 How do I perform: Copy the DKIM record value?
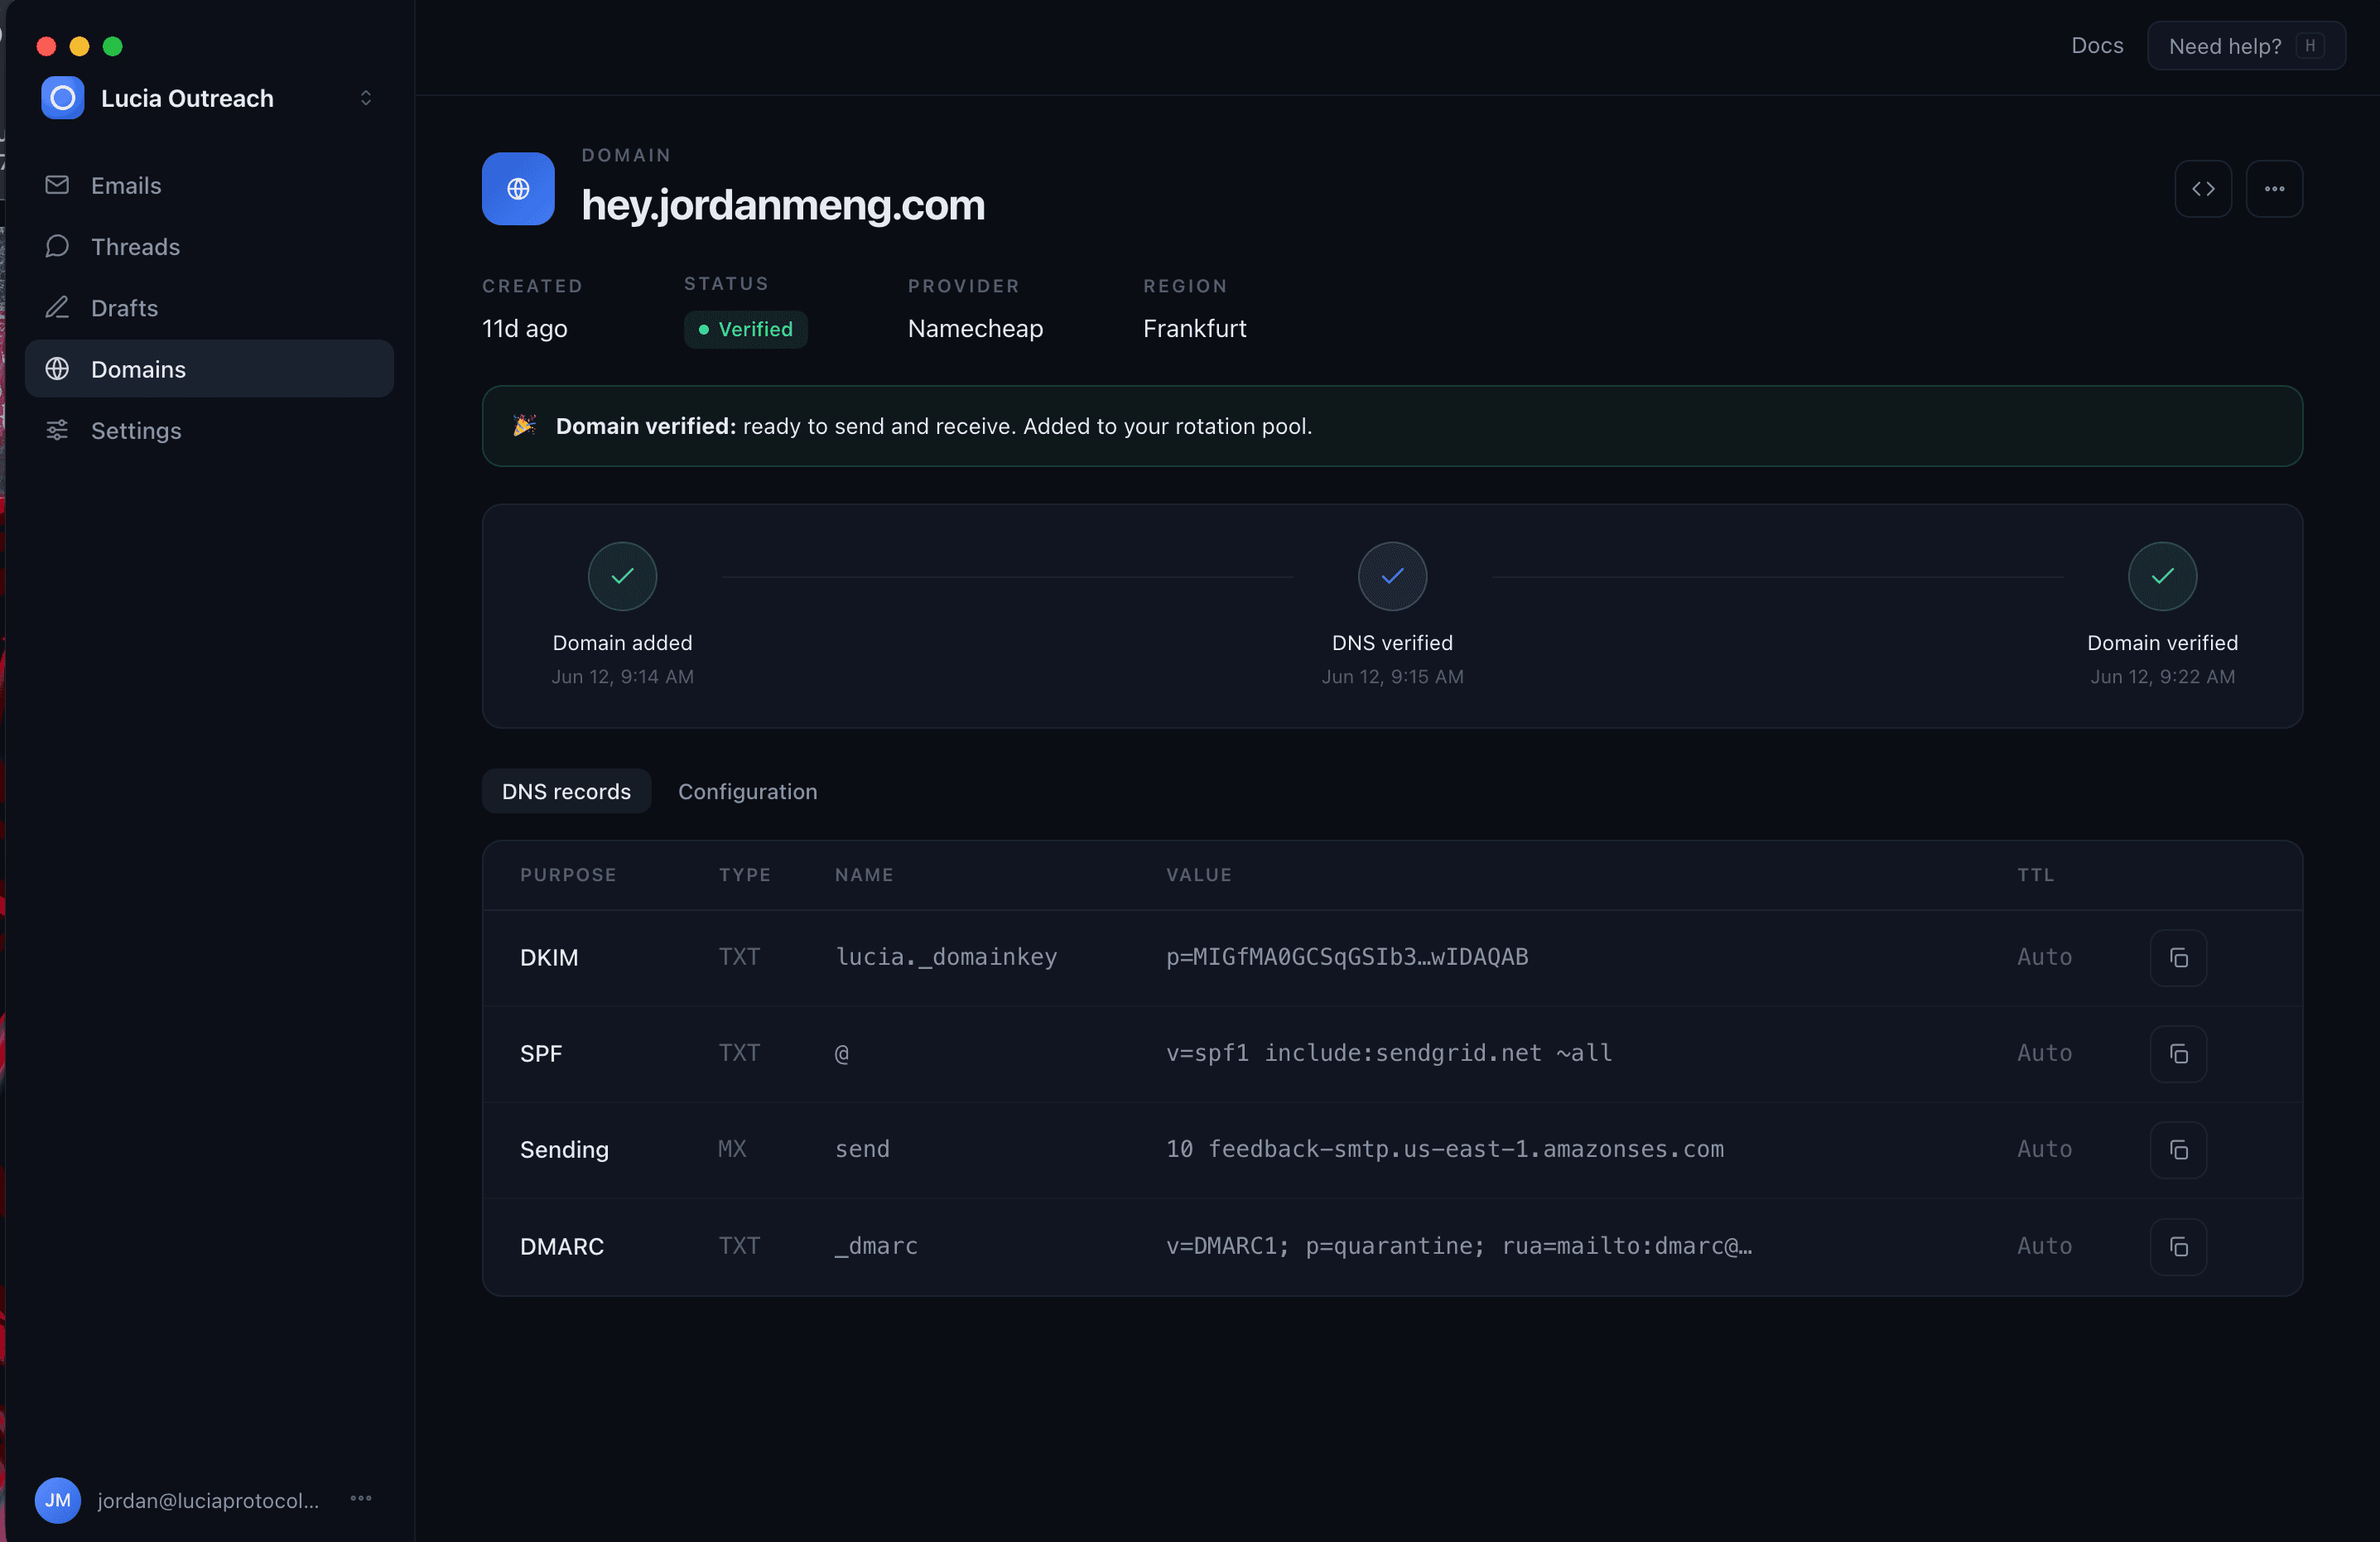click(2178, 958)
